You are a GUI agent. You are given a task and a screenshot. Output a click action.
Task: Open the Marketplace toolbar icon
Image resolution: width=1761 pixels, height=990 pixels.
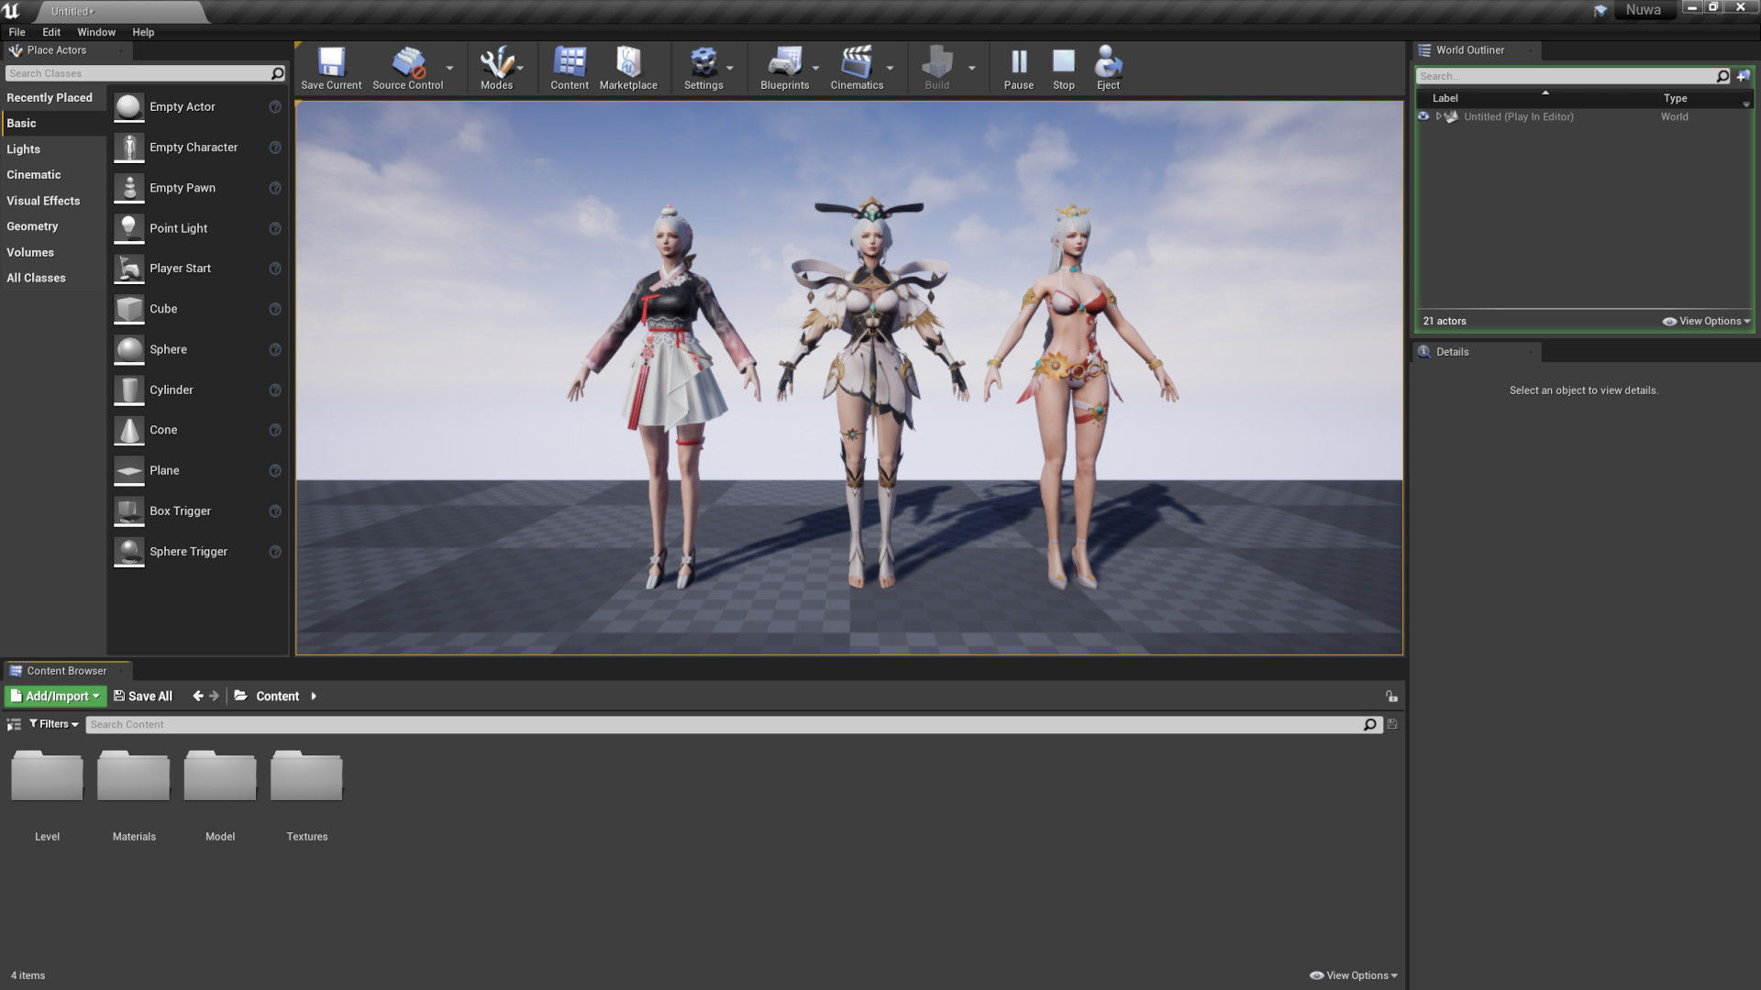[628, 62]
